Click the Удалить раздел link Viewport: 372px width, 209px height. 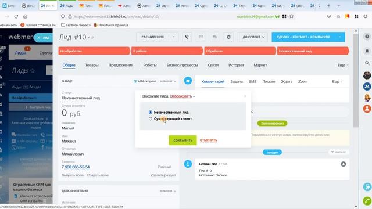coord(163,175)
